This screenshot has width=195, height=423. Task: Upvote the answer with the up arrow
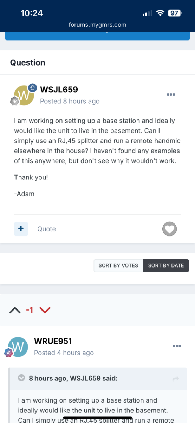(x=15, y=310)
